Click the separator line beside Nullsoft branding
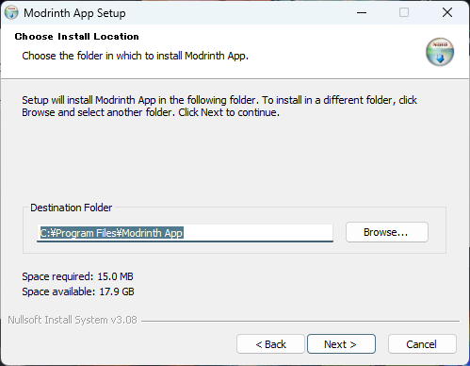 pyautogui.click(x=300, y=321)
